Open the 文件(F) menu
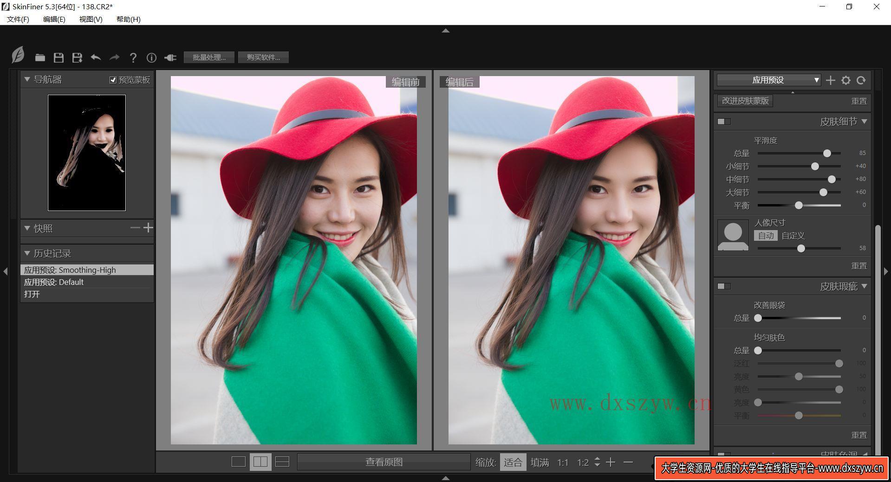Screen dimensions: 891x482 click(x=18, y=19)
